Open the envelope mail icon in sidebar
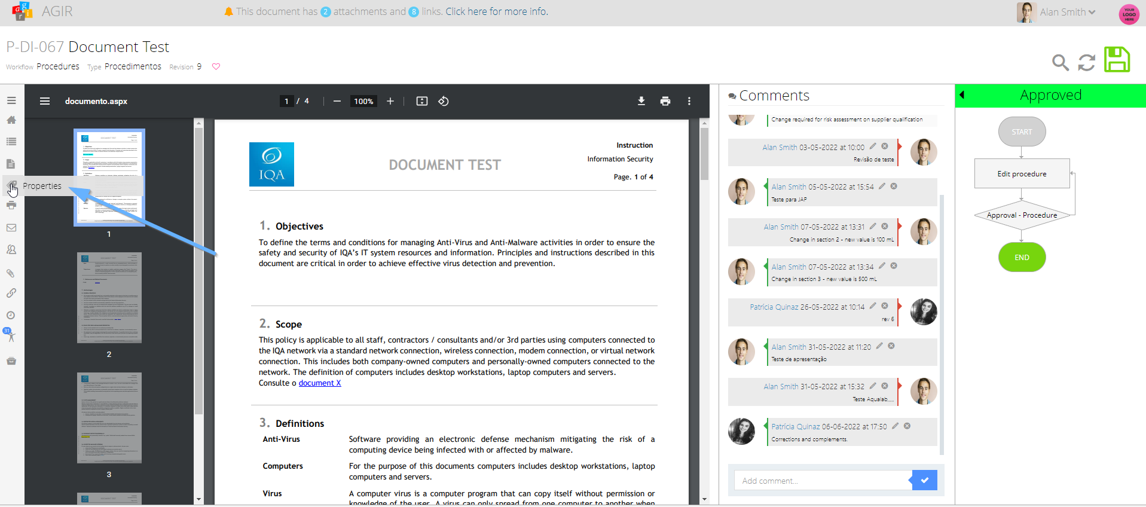The image size is (1146, 507). click(x=11, y=228)
